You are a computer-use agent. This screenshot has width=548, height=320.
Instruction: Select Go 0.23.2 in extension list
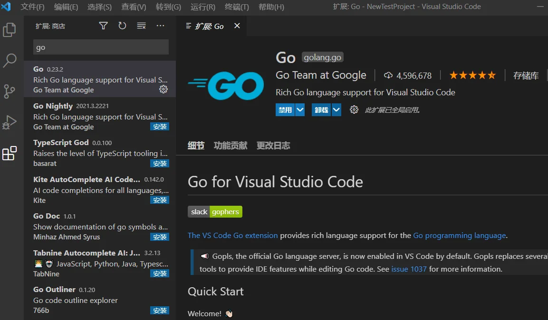point(100,79)
